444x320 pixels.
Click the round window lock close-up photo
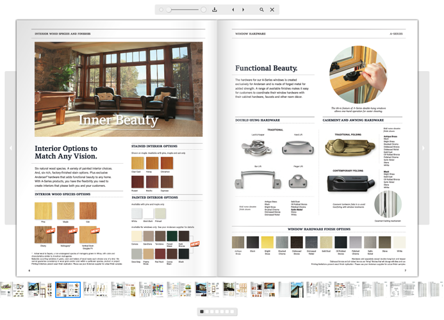(x=358, y=75)
